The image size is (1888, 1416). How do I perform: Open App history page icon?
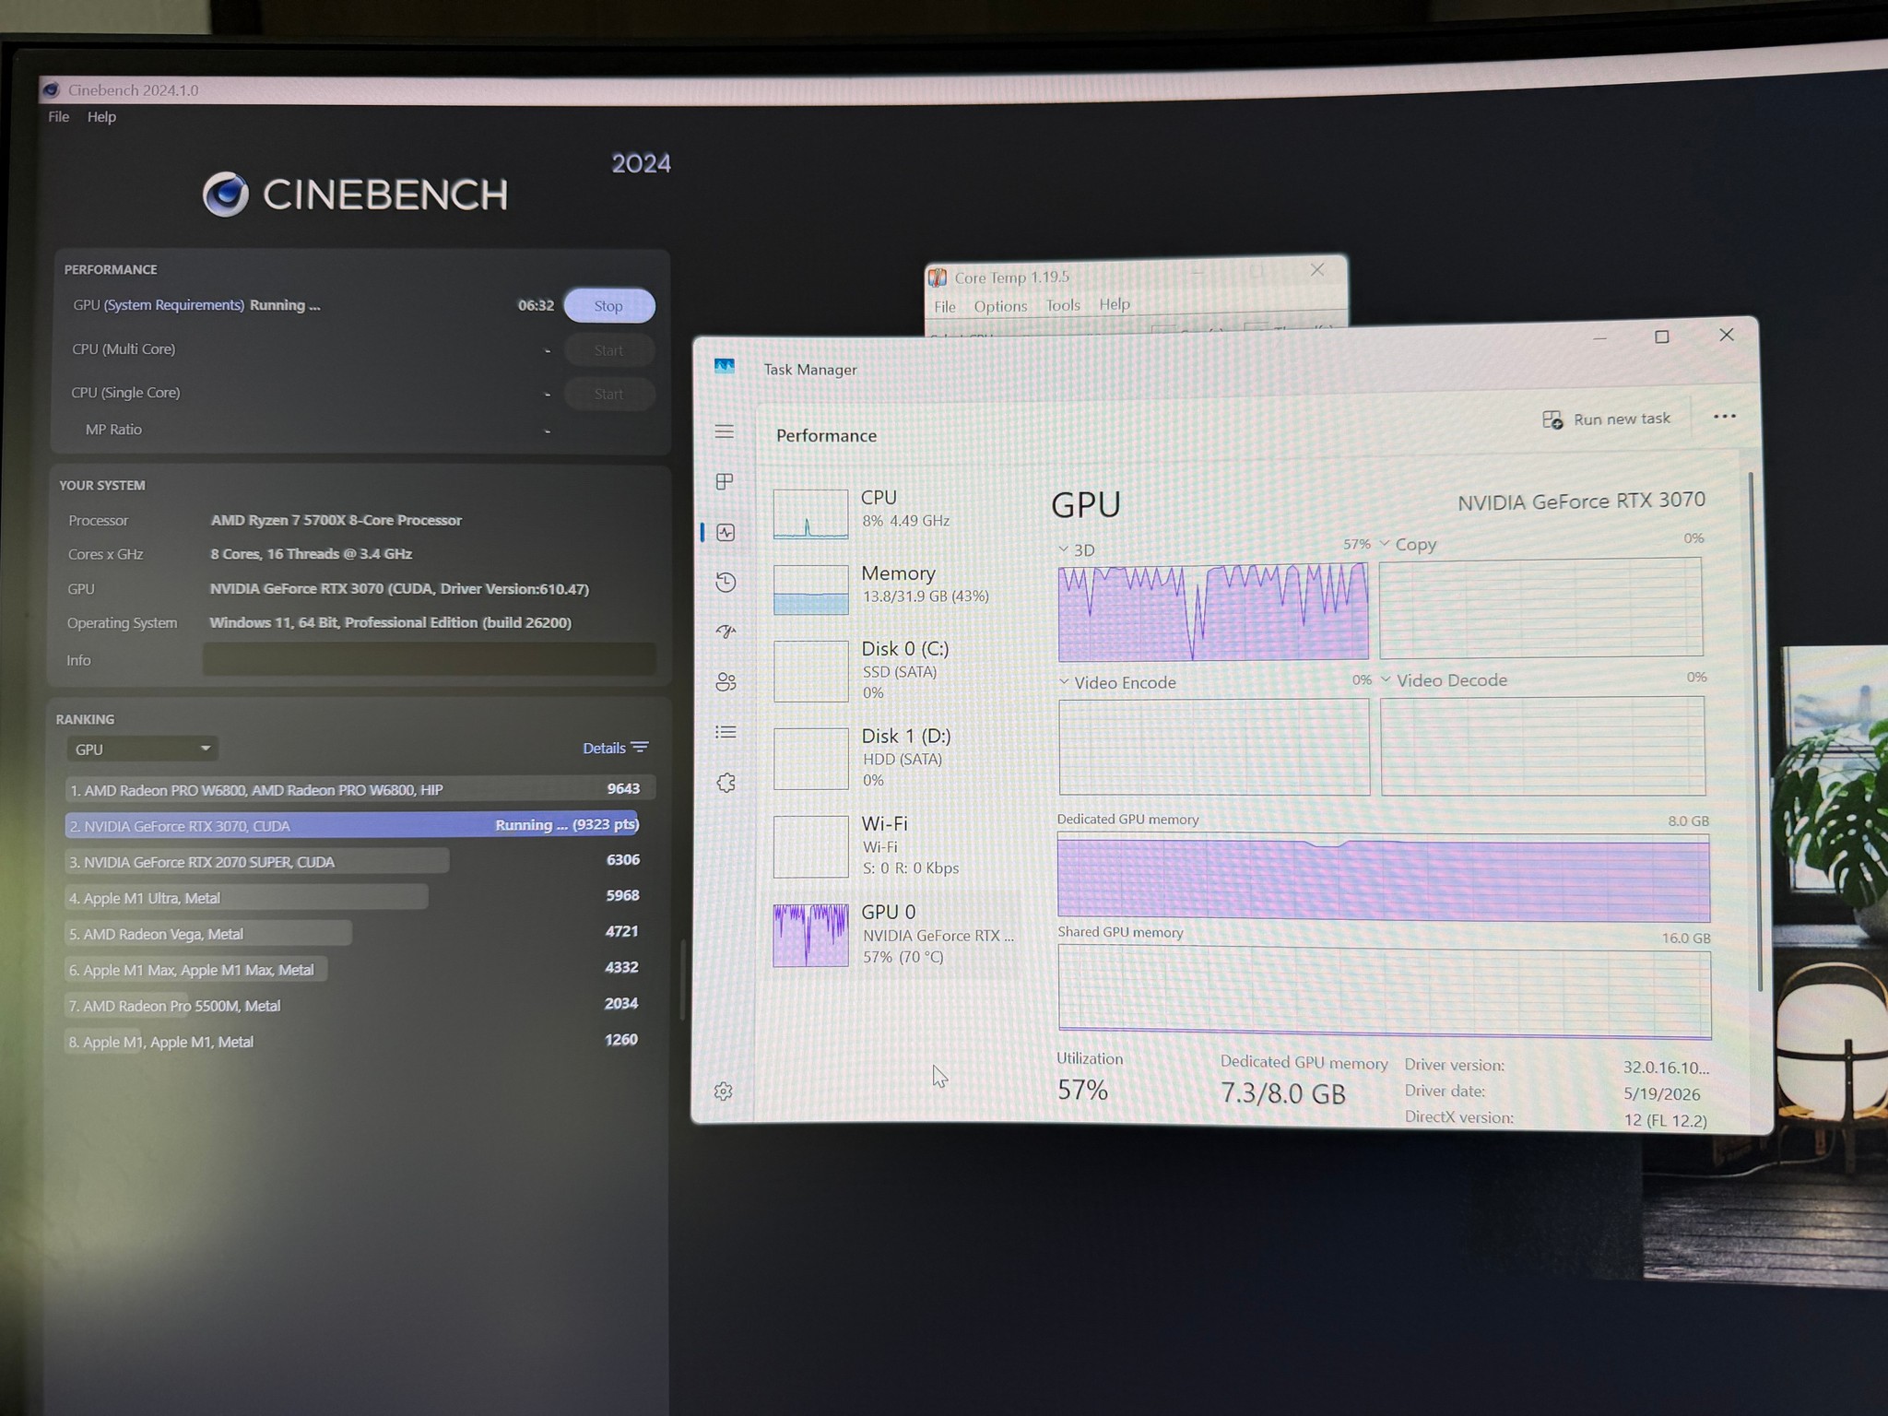click(726, 582)
